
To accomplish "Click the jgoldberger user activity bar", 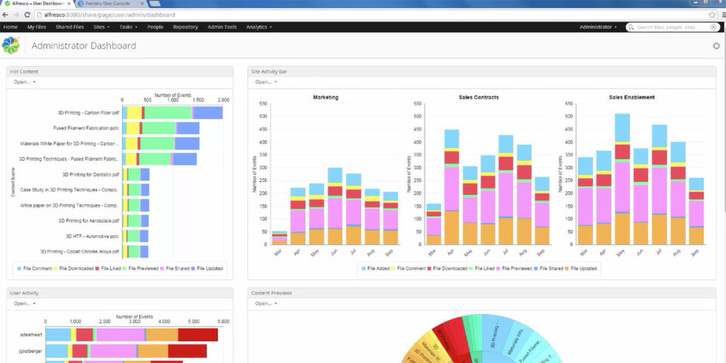I will click(126, 351).
